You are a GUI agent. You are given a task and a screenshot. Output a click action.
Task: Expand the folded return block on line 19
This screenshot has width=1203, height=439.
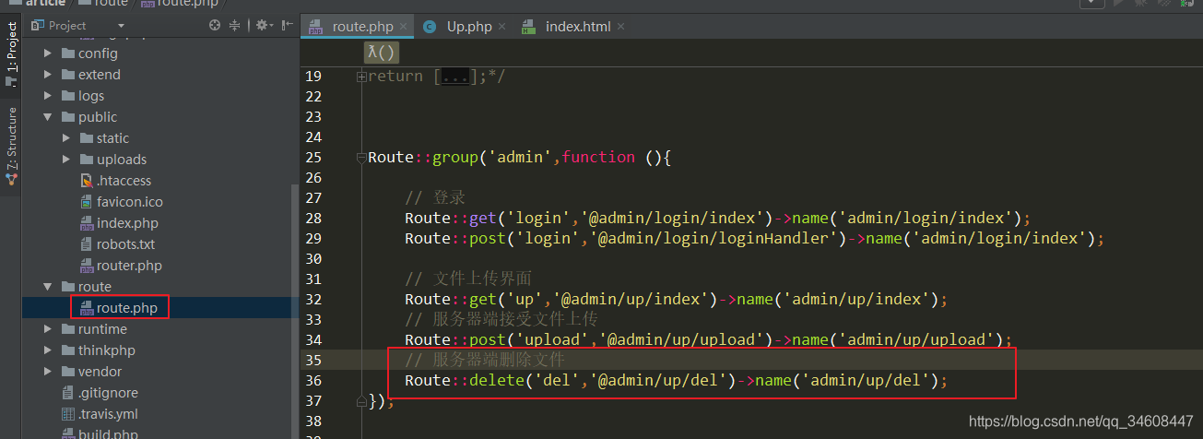[x=361, y=77]
